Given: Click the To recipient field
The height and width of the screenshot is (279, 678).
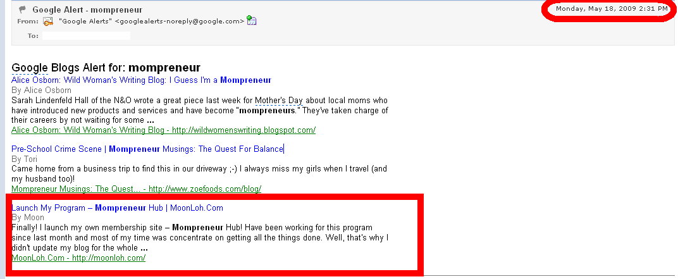Looking at the screenshot, I should tap(86, 35).
